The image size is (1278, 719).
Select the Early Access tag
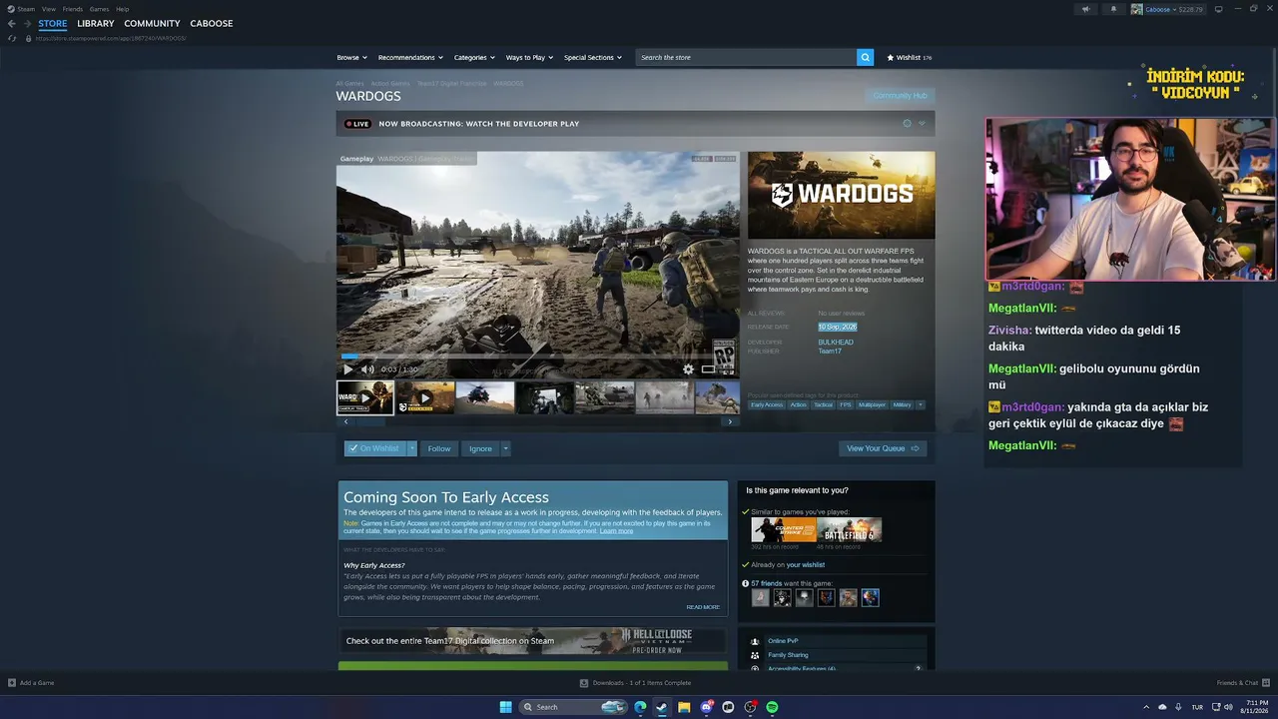[x=767, y=404]
